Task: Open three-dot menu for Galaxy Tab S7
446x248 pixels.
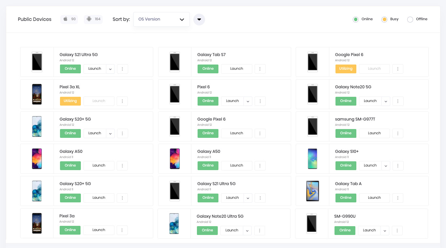Action: tap(260, 69)
